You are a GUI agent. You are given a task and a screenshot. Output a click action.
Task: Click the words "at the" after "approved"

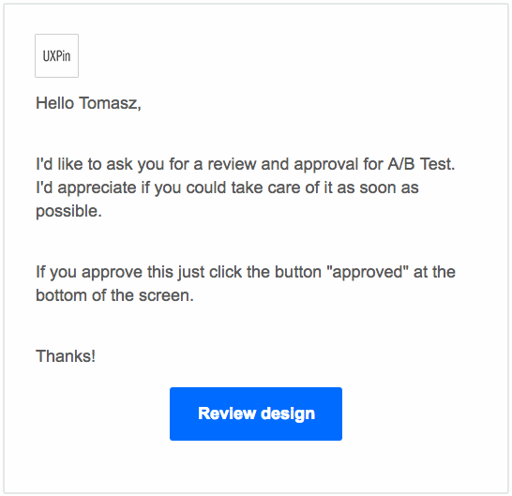434,272
